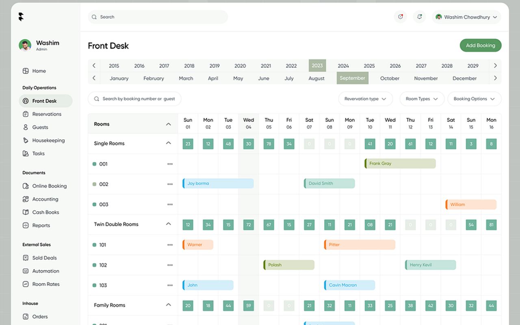Click the three-dot menu for room 001
520x325 pixels.
pyautogui.click(x=170, y=164)
